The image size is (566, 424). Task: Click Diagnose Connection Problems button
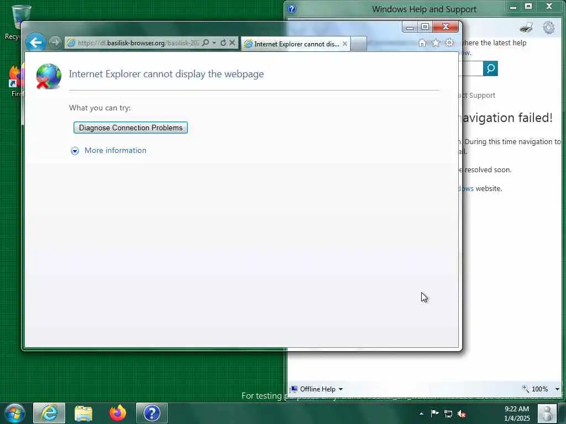(x=130, y=128)
